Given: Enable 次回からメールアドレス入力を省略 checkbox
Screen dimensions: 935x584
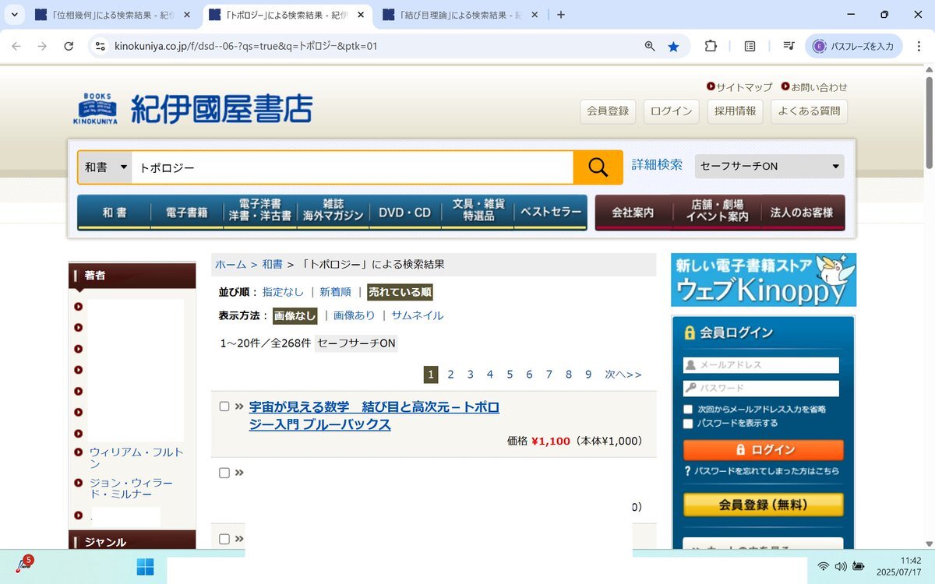Looking at the screenshot, I should click(x=688, y=410).
